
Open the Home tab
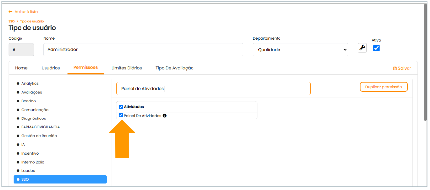21,68
